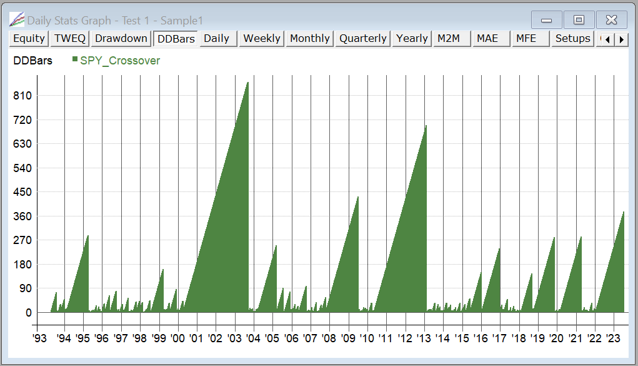Switch to the MAE tab

487,39
